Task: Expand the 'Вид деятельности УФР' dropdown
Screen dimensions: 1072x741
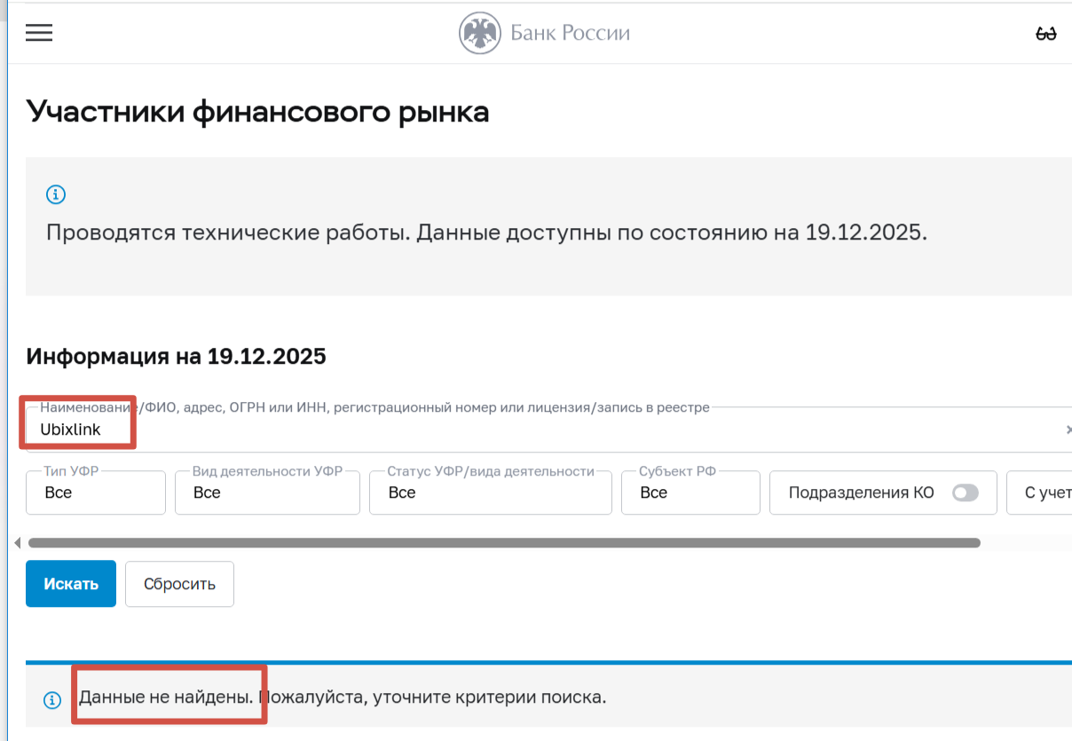Action: (x=267, y=493)
